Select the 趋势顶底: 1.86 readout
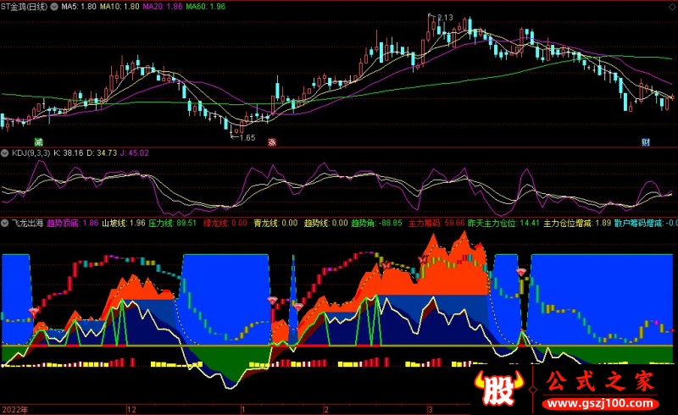Viewport: 678px width, 415px height. (73, 223)
